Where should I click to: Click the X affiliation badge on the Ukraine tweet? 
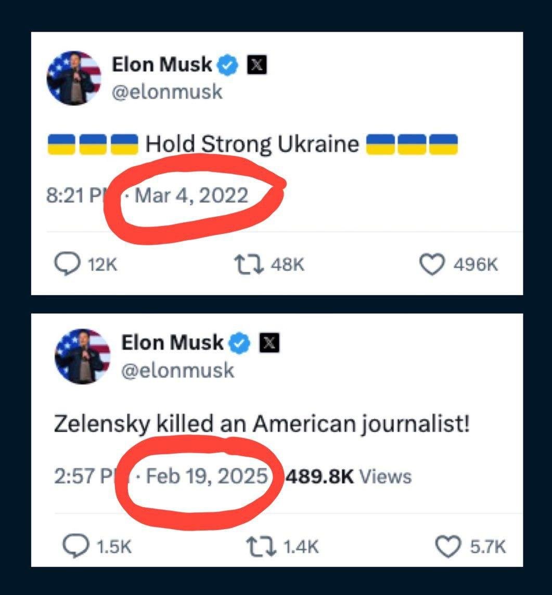(256, 65)
